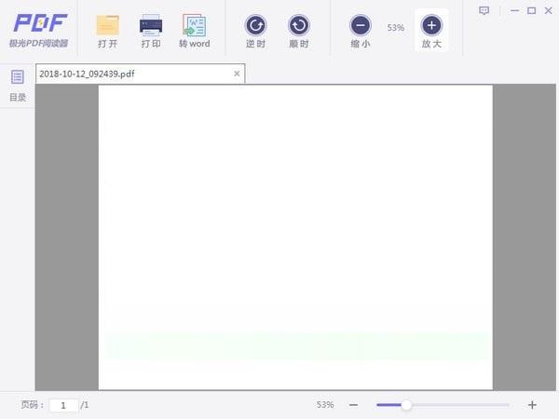Click the 极光PDF阅读器 logo
The image size is (559, 419).
[x=39, y=30]
